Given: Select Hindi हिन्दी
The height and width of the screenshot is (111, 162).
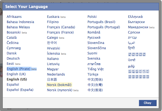Looking at the screenshot, I should coord(131,48).
